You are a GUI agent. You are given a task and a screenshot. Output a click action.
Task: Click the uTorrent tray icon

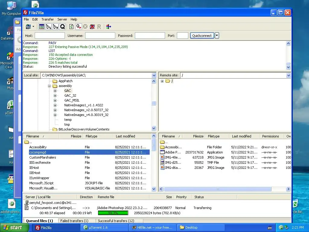click(281, 227)
